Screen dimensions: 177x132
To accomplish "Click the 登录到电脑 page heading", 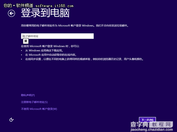I will [x=45, y=13].
